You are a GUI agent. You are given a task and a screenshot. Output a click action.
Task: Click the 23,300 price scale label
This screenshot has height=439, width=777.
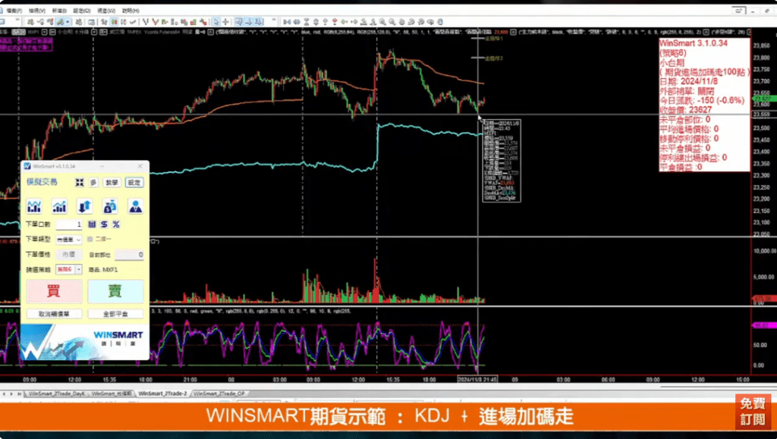click(x=762, y=175)
